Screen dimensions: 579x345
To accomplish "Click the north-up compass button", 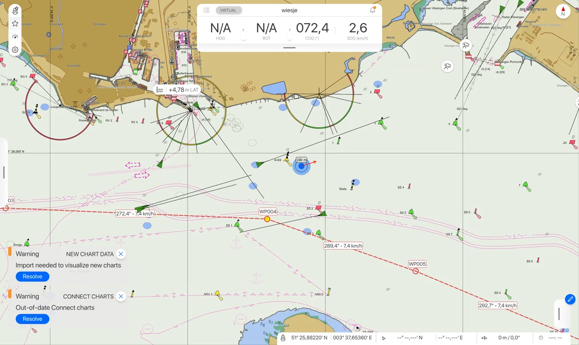I will click(x=563, y=11).
